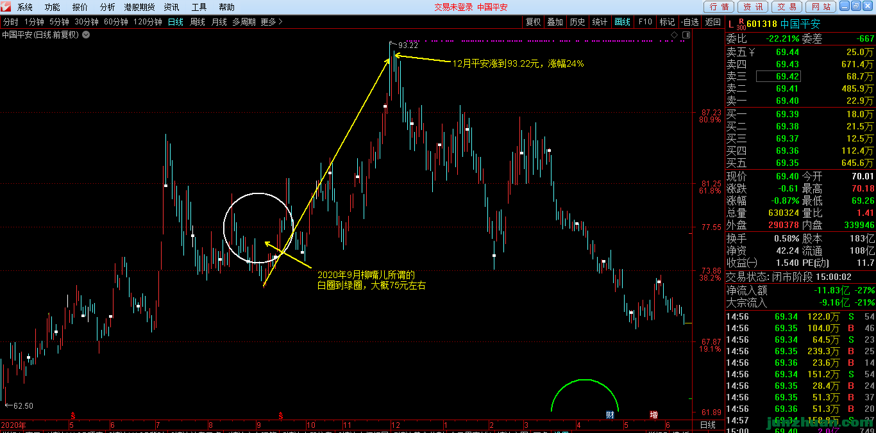Open the 帮助 menu
This screenshot has height=433, width=876.
coord(226,7)
